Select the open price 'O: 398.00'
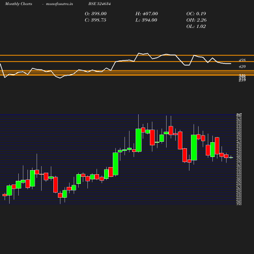Image resolution: width=254 pixels, height=254 pixels. point(96,14)
